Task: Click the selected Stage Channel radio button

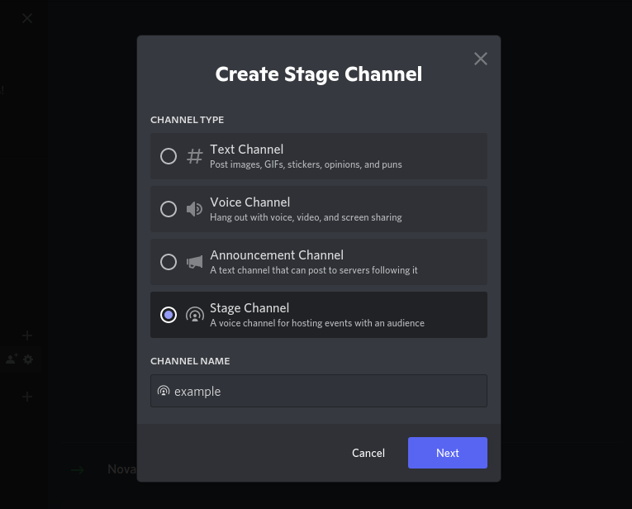Action: (169, 315)
